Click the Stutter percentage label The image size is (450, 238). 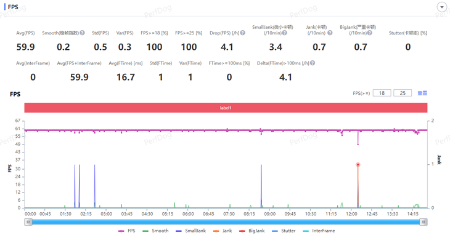pos(408,33)
